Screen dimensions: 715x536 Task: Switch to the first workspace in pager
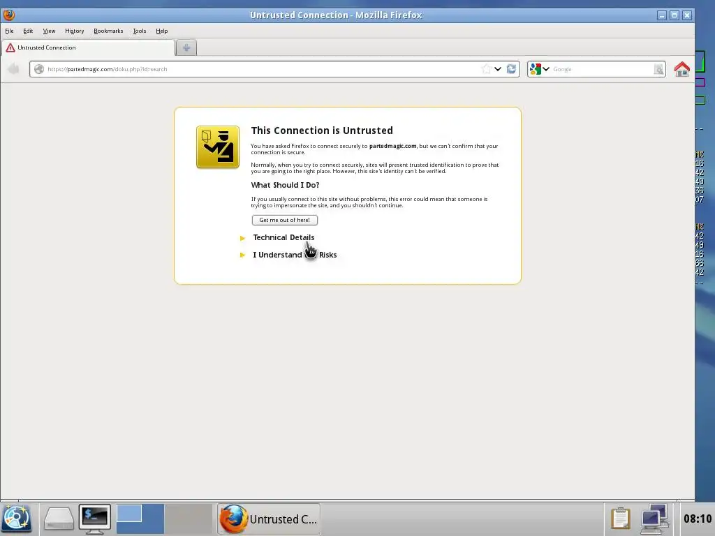click(x=140, y=519)
